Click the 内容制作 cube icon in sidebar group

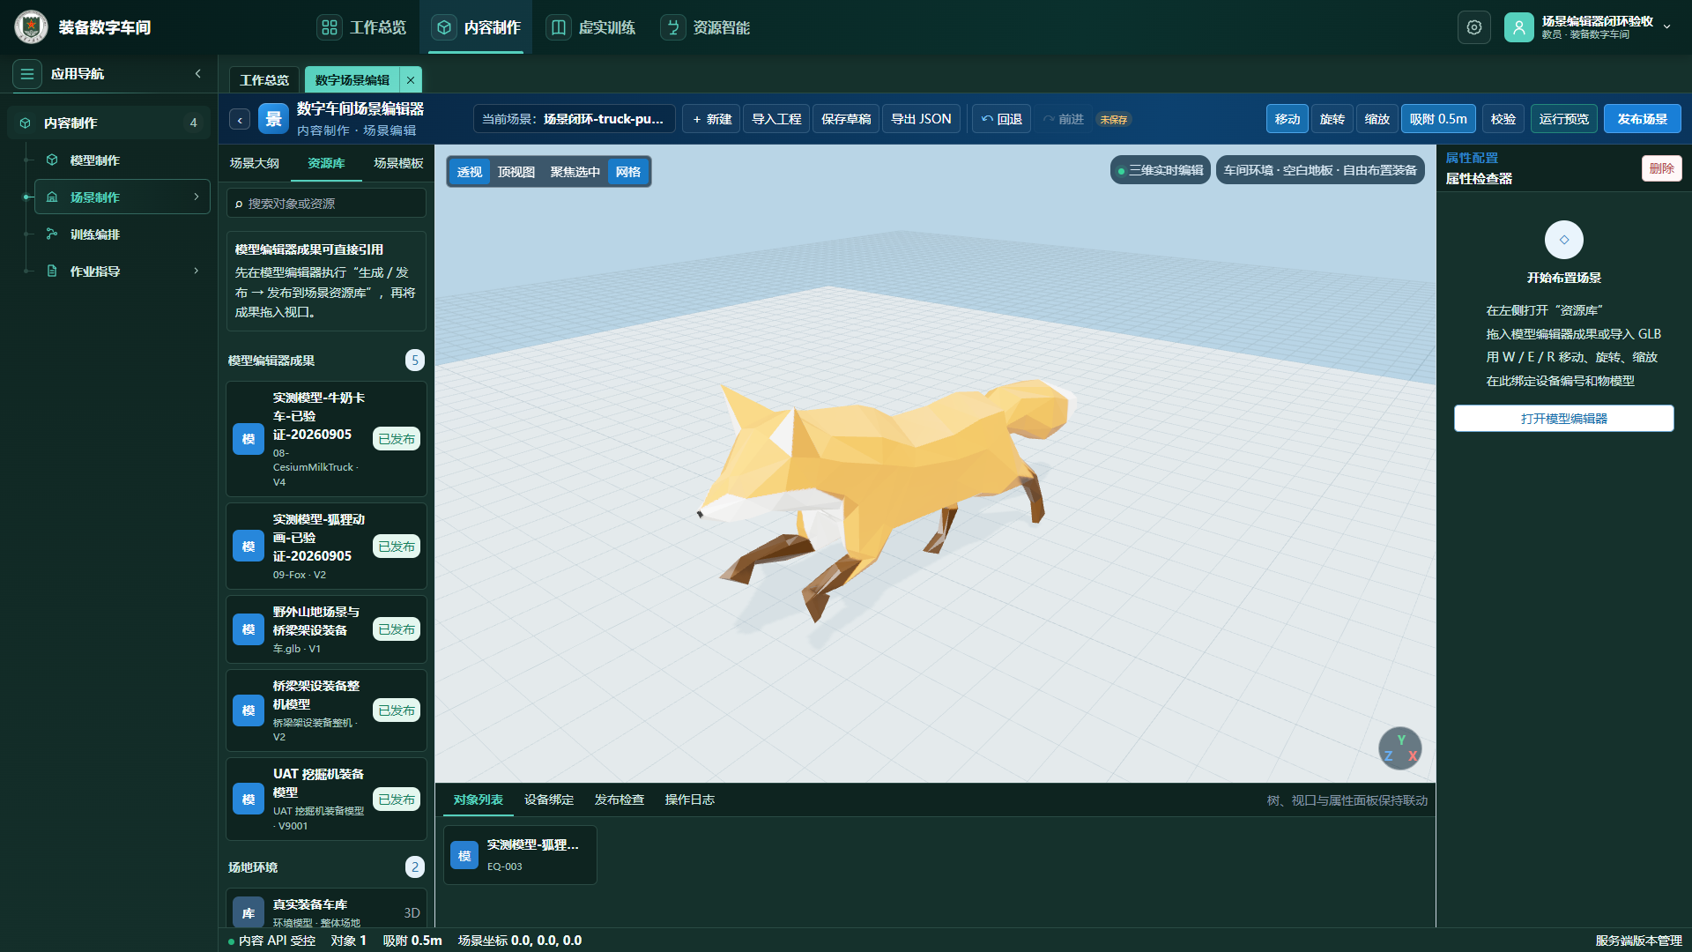(26, 123)
